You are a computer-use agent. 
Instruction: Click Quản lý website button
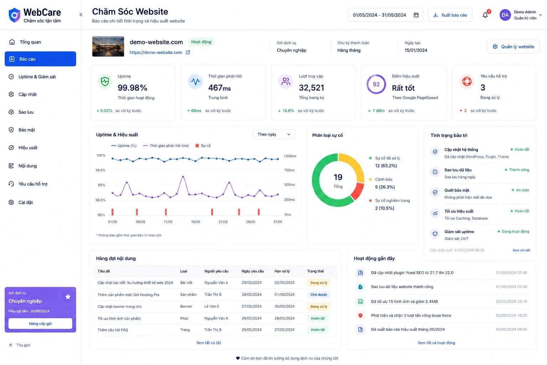[x=513, y=47]
